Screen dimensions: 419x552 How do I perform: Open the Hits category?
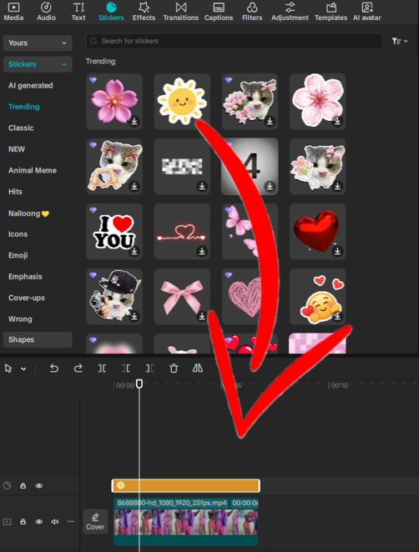(15, 192)
